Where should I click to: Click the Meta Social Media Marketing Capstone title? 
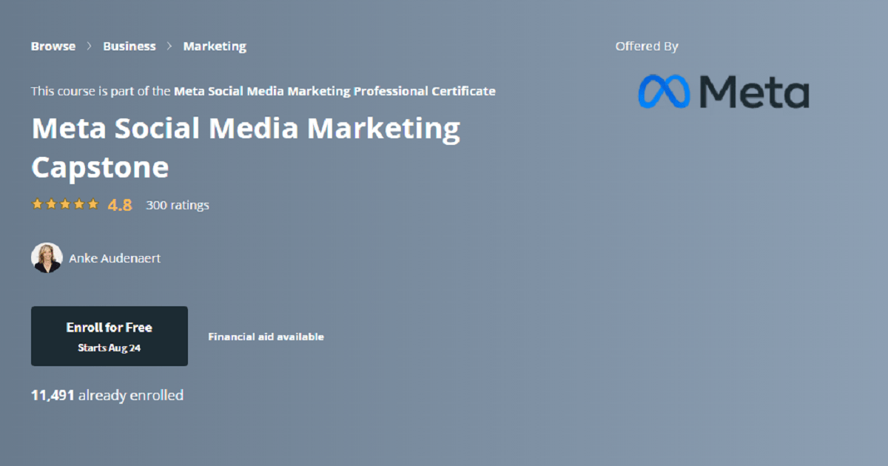[246, 148]
